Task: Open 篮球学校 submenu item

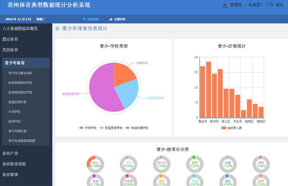Action: [x=14, y=121]
